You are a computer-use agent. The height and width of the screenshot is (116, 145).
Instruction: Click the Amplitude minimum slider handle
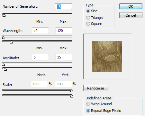[3, 64]
